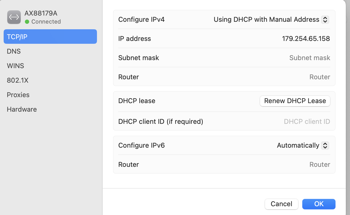
Task: Open the Configure IPv4 selector chevrons
Action: click(x=325, y=19)
